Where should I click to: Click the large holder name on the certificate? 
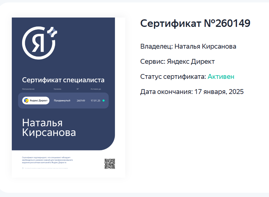pyautogui.click(x=49, y=128)
